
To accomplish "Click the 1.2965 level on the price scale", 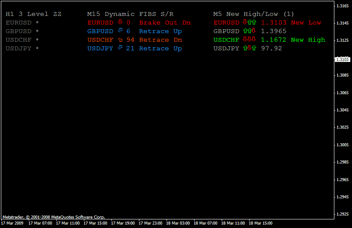I will click(x=343, y=179).
